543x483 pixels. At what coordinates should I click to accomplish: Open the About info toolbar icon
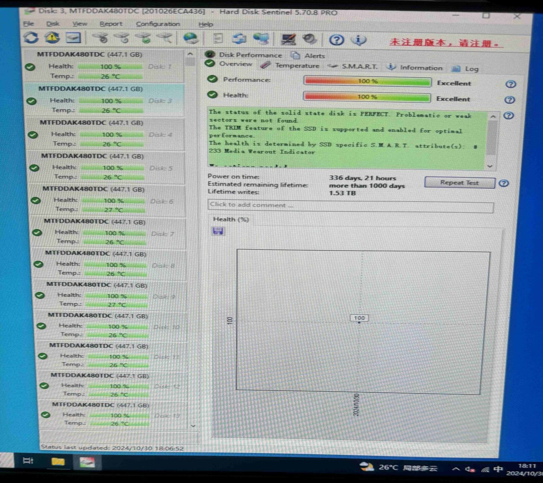click(358, 39)
